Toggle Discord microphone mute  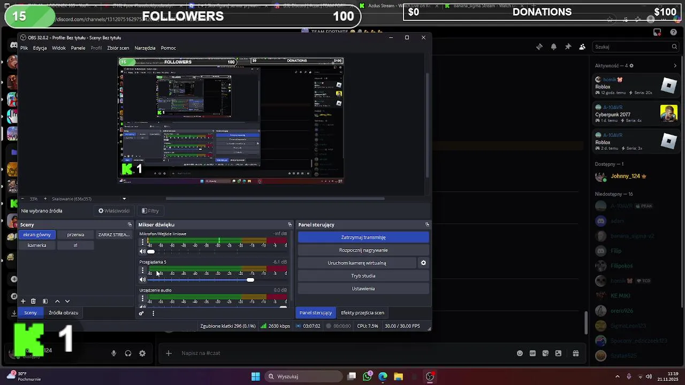[113, 353]
